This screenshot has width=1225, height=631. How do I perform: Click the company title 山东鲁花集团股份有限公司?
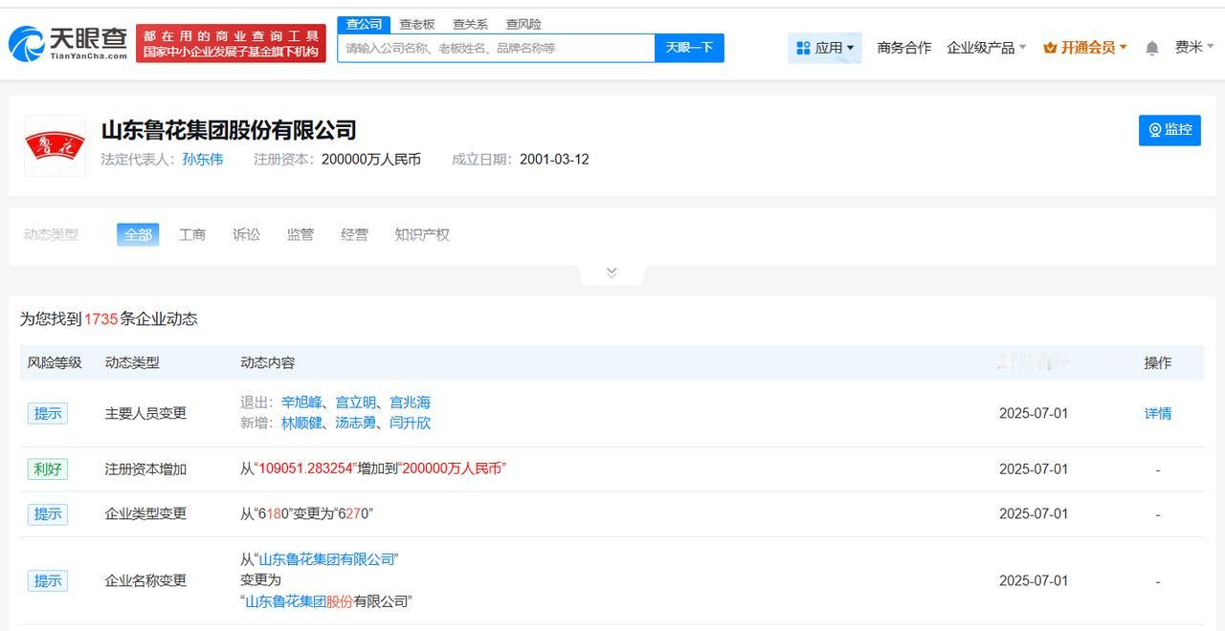(229, 130)
